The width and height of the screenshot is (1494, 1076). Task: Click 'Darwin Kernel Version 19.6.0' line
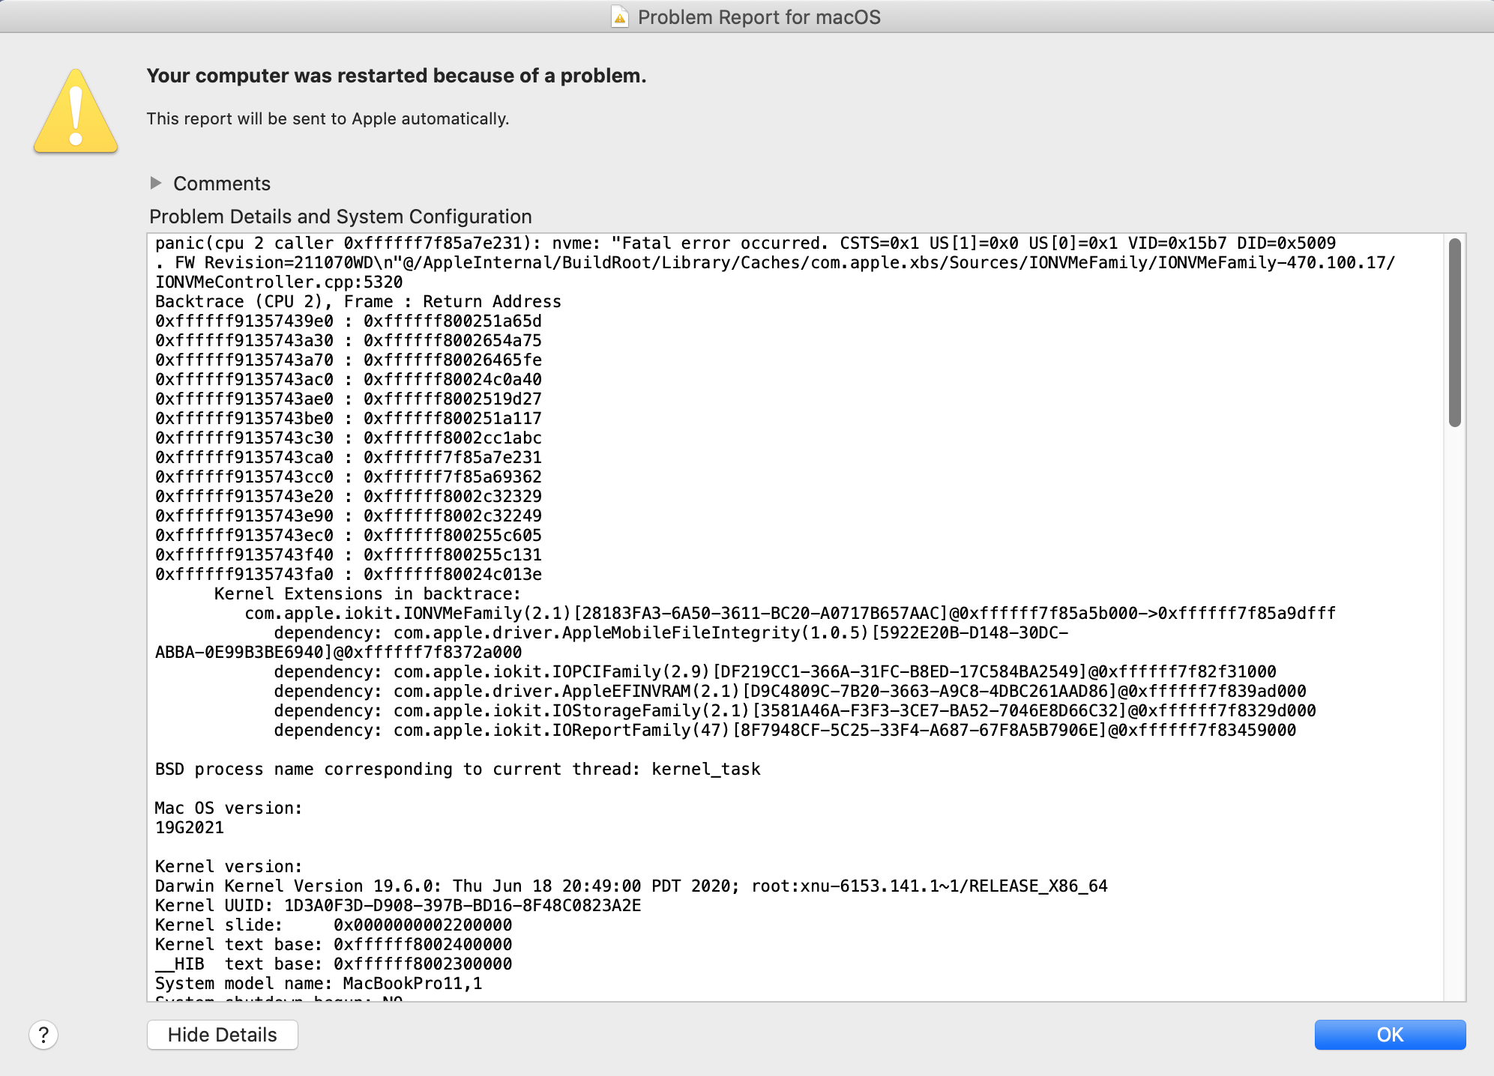(631, 886)
